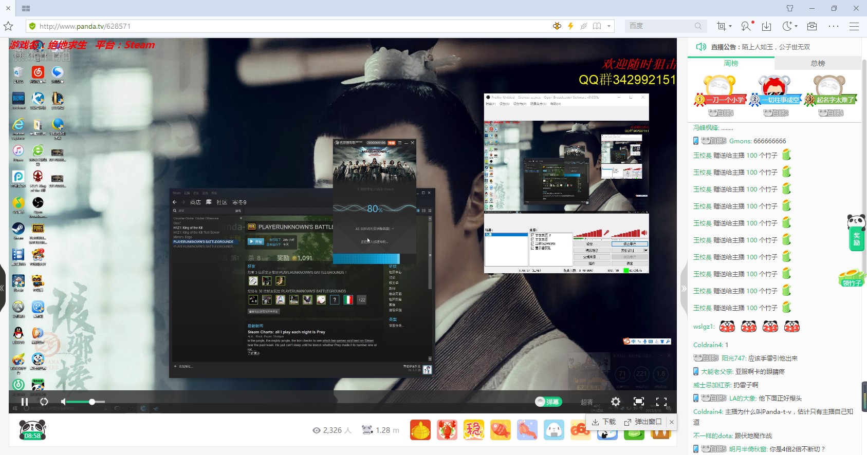Click username 冯峰枫榉 in chat
The image size is (867, 455).
click(706, 127)
